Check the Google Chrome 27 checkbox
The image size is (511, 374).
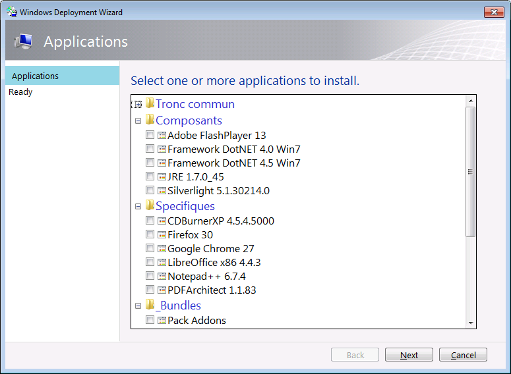(x=150, y=248)
